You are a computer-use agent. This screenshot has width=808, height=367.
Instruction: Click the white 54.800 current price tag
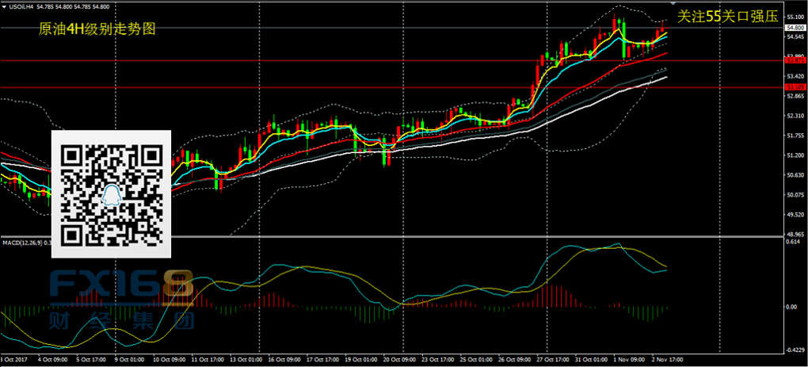click(x=795, y=28)
